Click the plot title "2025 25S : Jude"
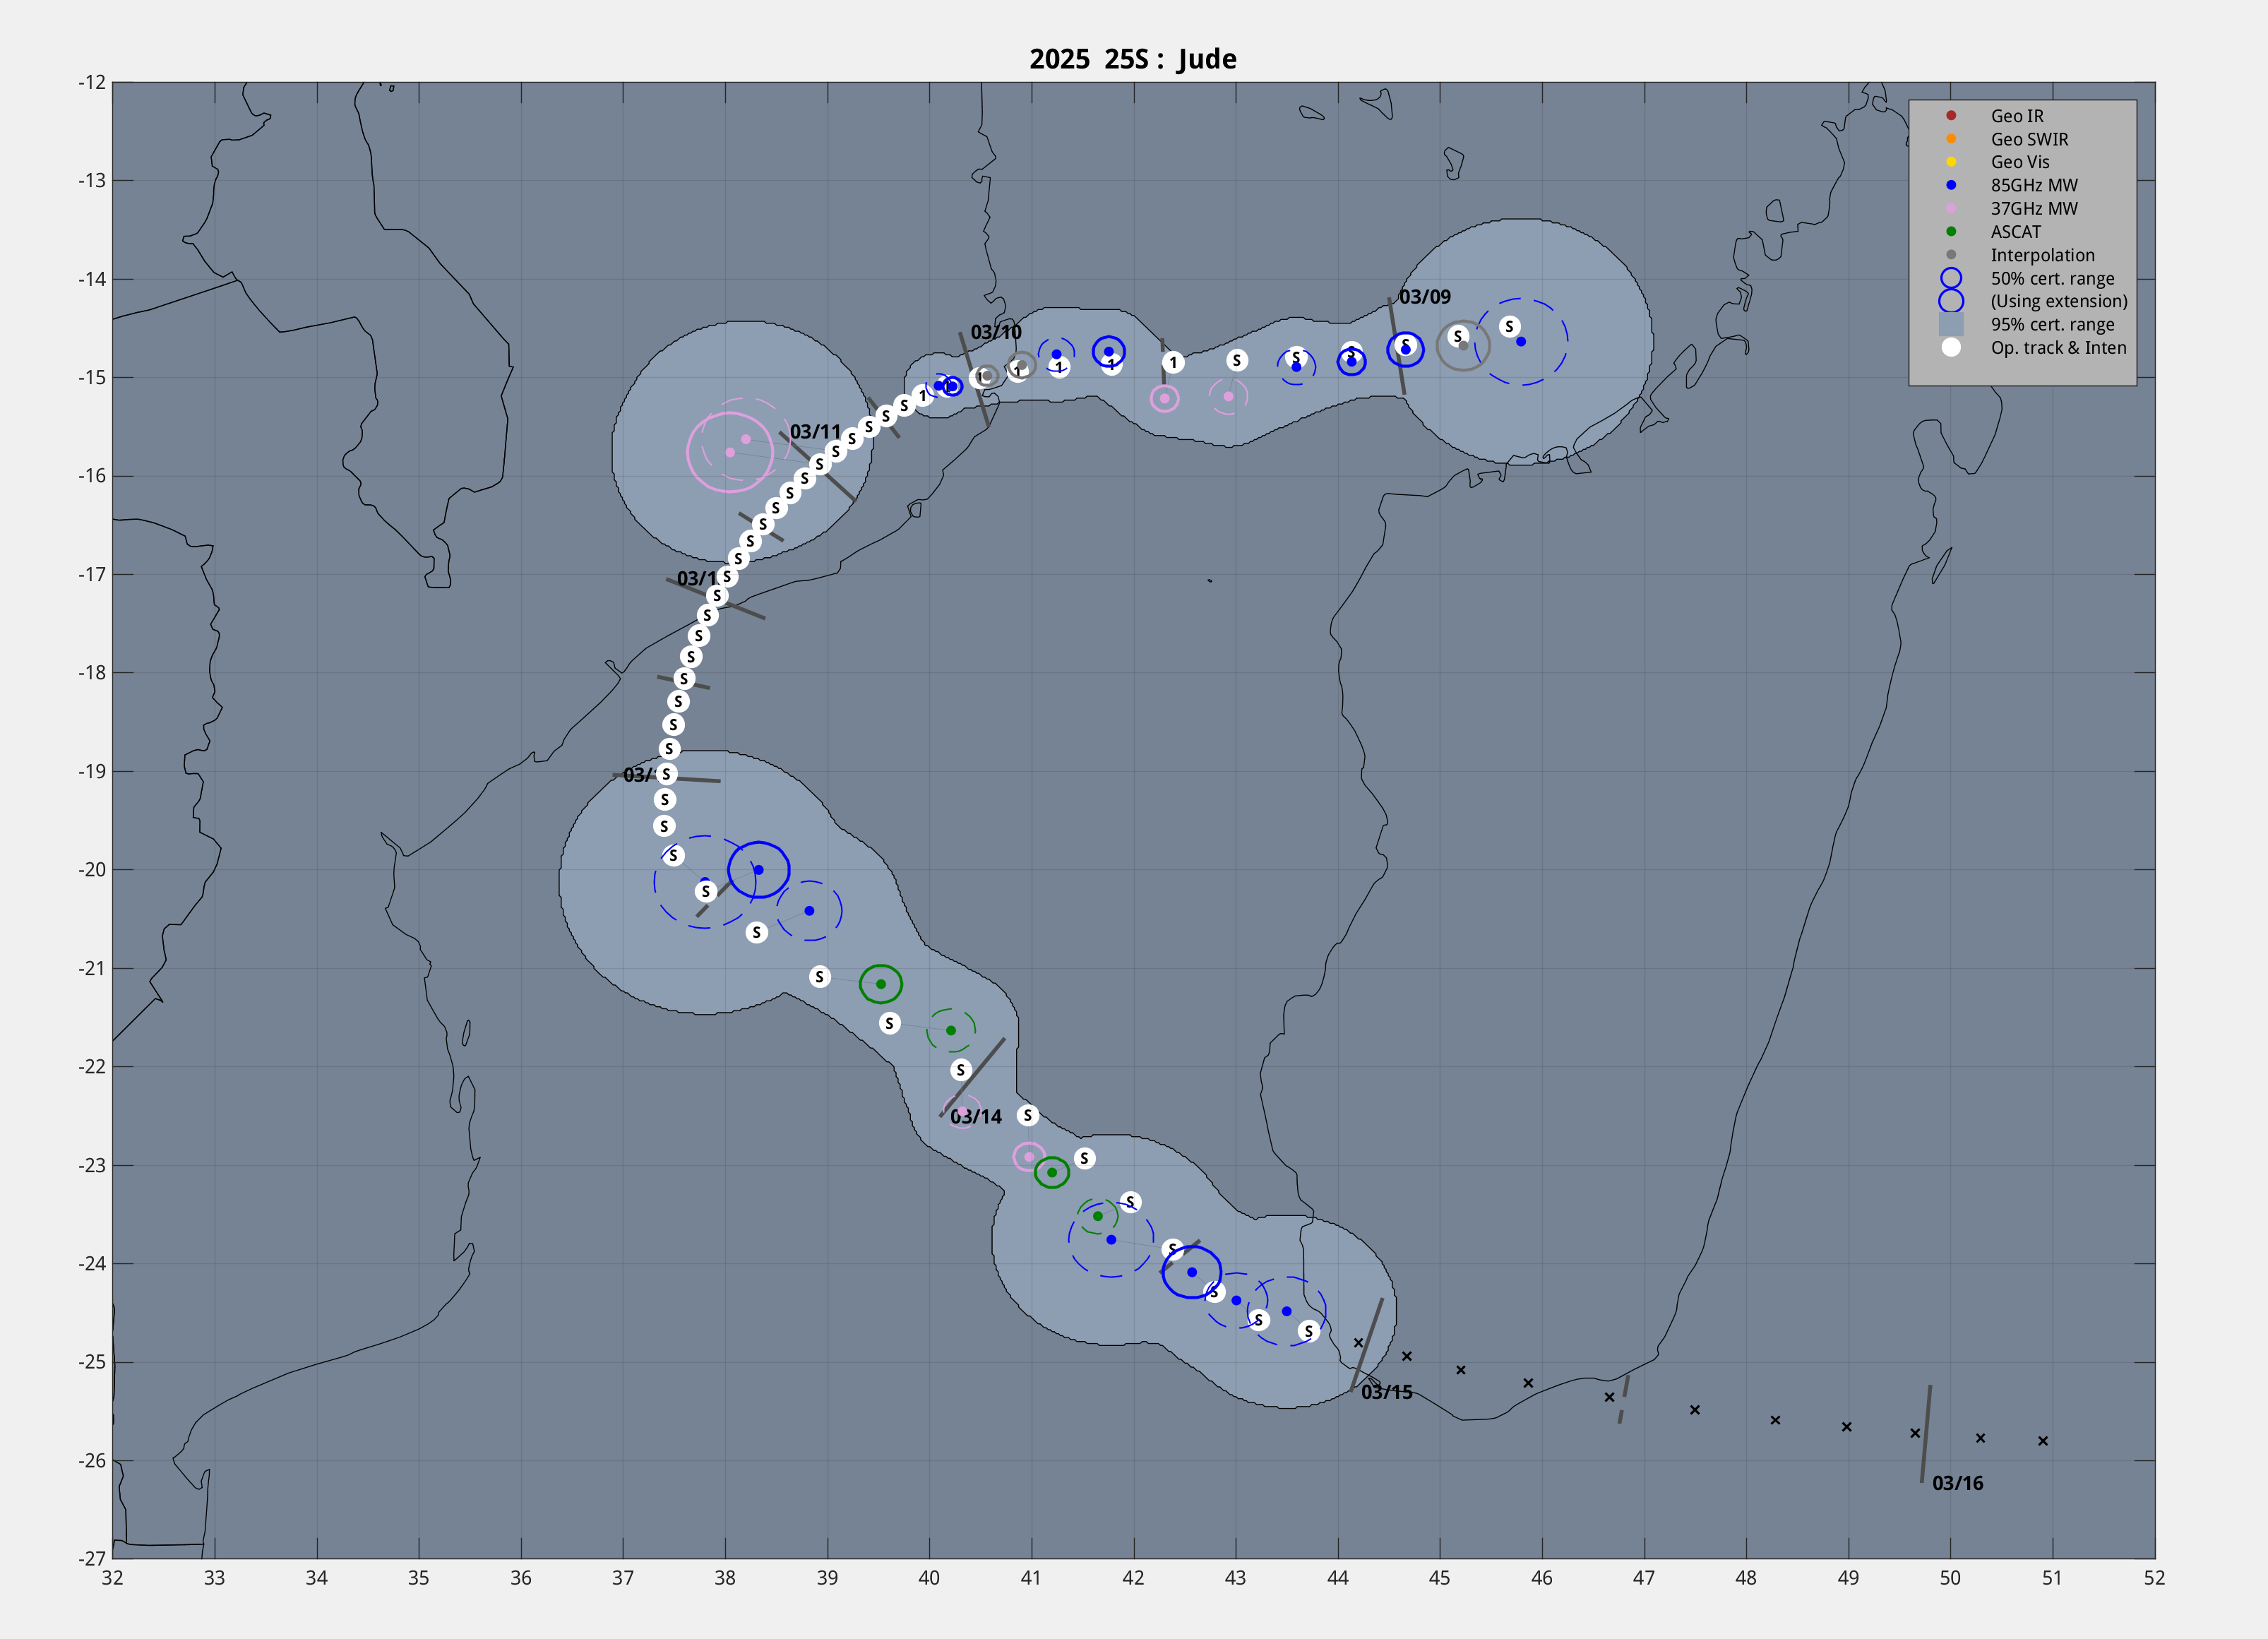This screenshot has height=1639, width=2268. tap(1133, 59)
